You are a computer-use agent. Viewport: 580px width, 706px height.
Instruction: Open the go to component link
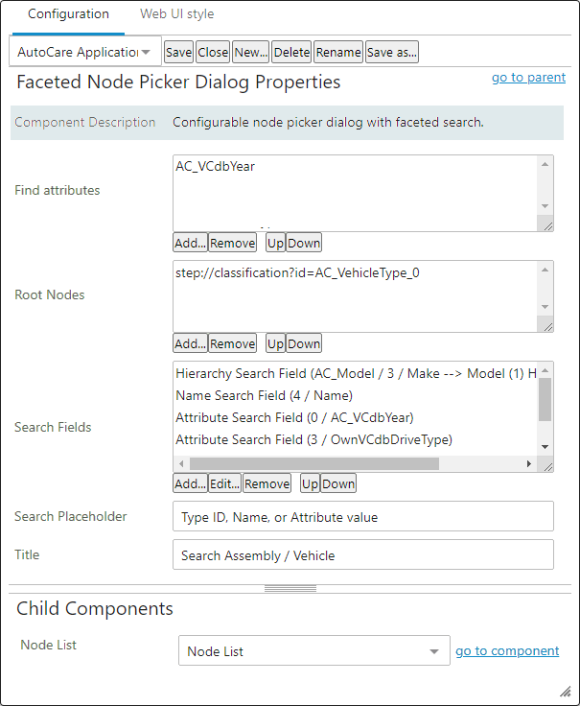tap(507, 650)
